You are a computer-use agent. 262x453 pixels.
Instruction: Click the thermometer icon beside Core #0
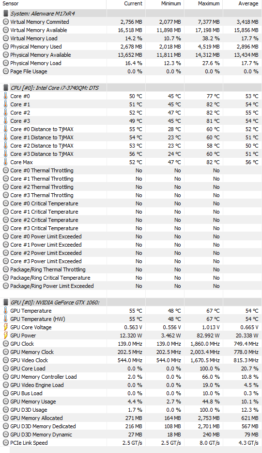pyautogui.click(x=5, y=96)
